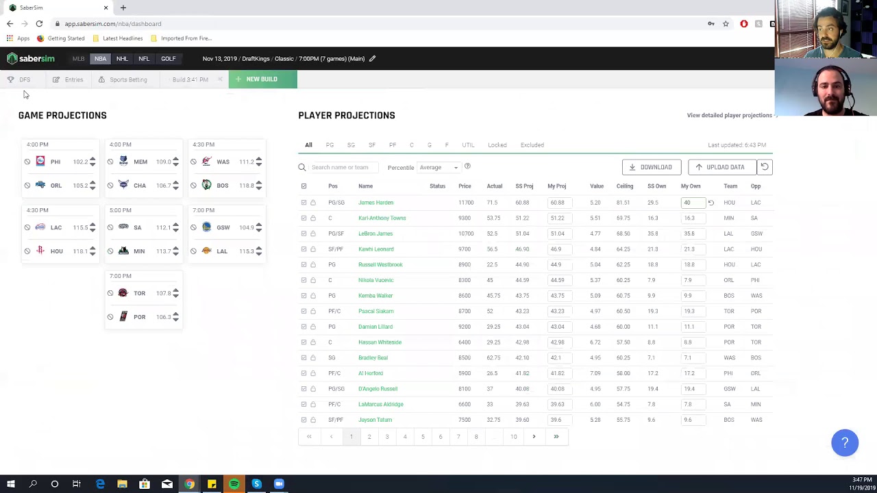Image resolution: width=877 pixels, height=493 pixels.
Task: Click LaMarcus Aldridge's My Proj field
Action: coord(560,405)
